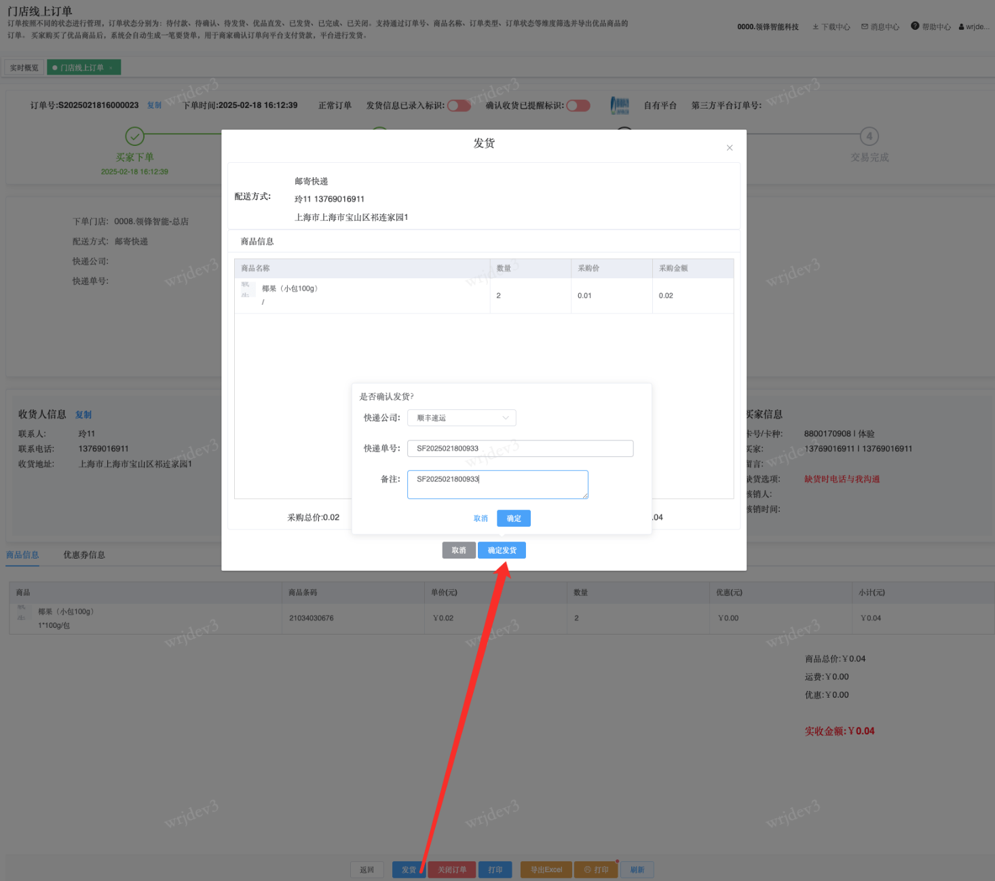Click the company name 0000.领锋智能科技
Image resolution: width=995 pixels, height=881 pixels.
click(768, 27)
